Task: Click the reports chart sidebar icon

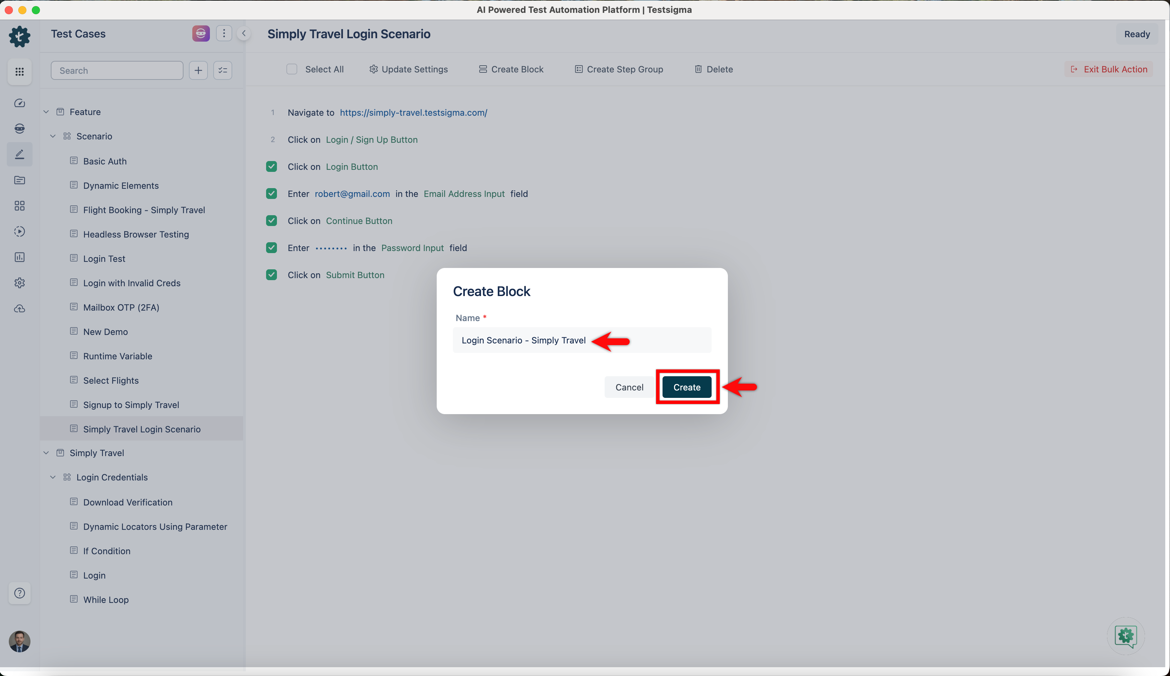Action: (x=20, y=257)
